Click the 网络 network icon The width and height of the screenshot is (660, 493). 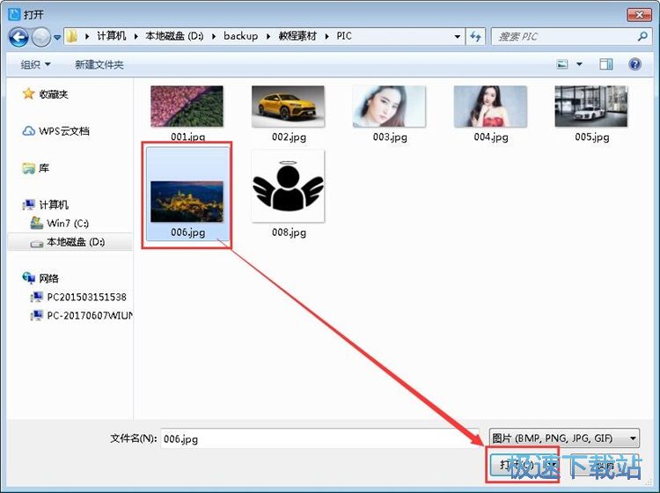coord(29,278)
